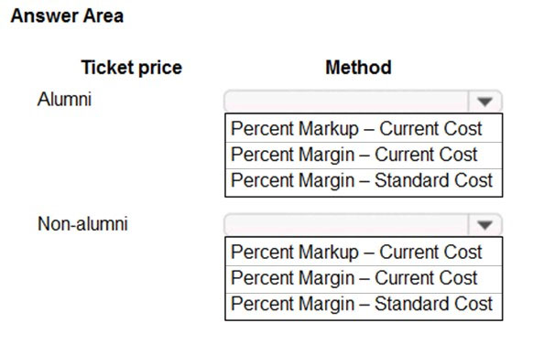
Task: Select the middle entry in Alumni options list
Action: 364,155
